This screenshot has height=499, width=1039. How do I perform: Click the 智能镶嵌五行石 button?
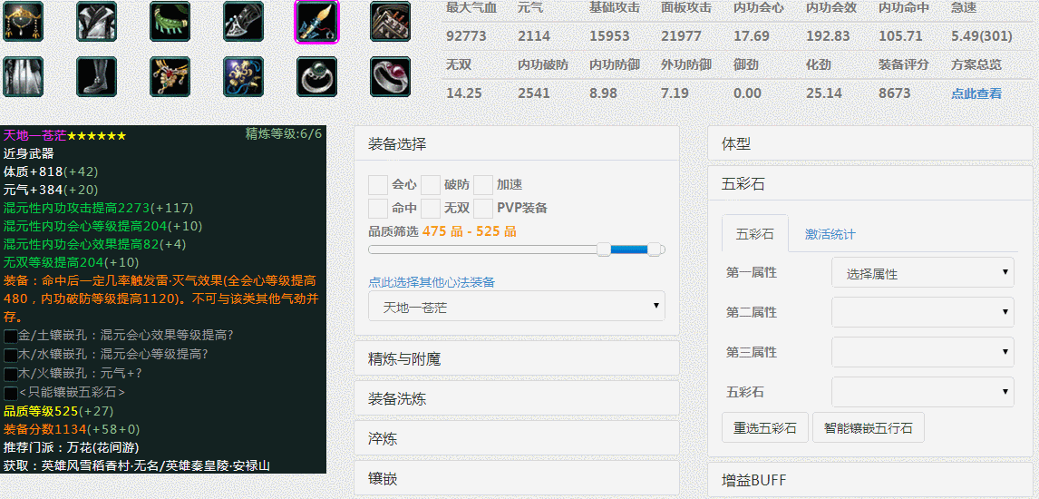pyautogui.click(x=868, y=428)
